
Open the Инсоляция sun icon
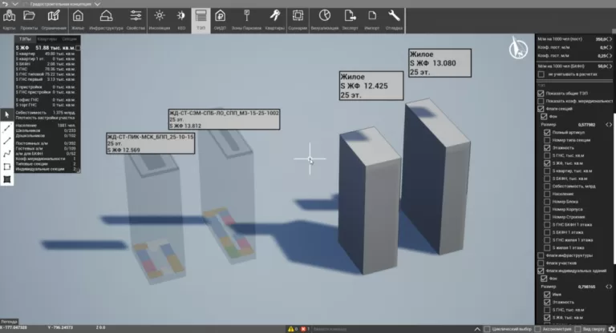pos(160,18)
